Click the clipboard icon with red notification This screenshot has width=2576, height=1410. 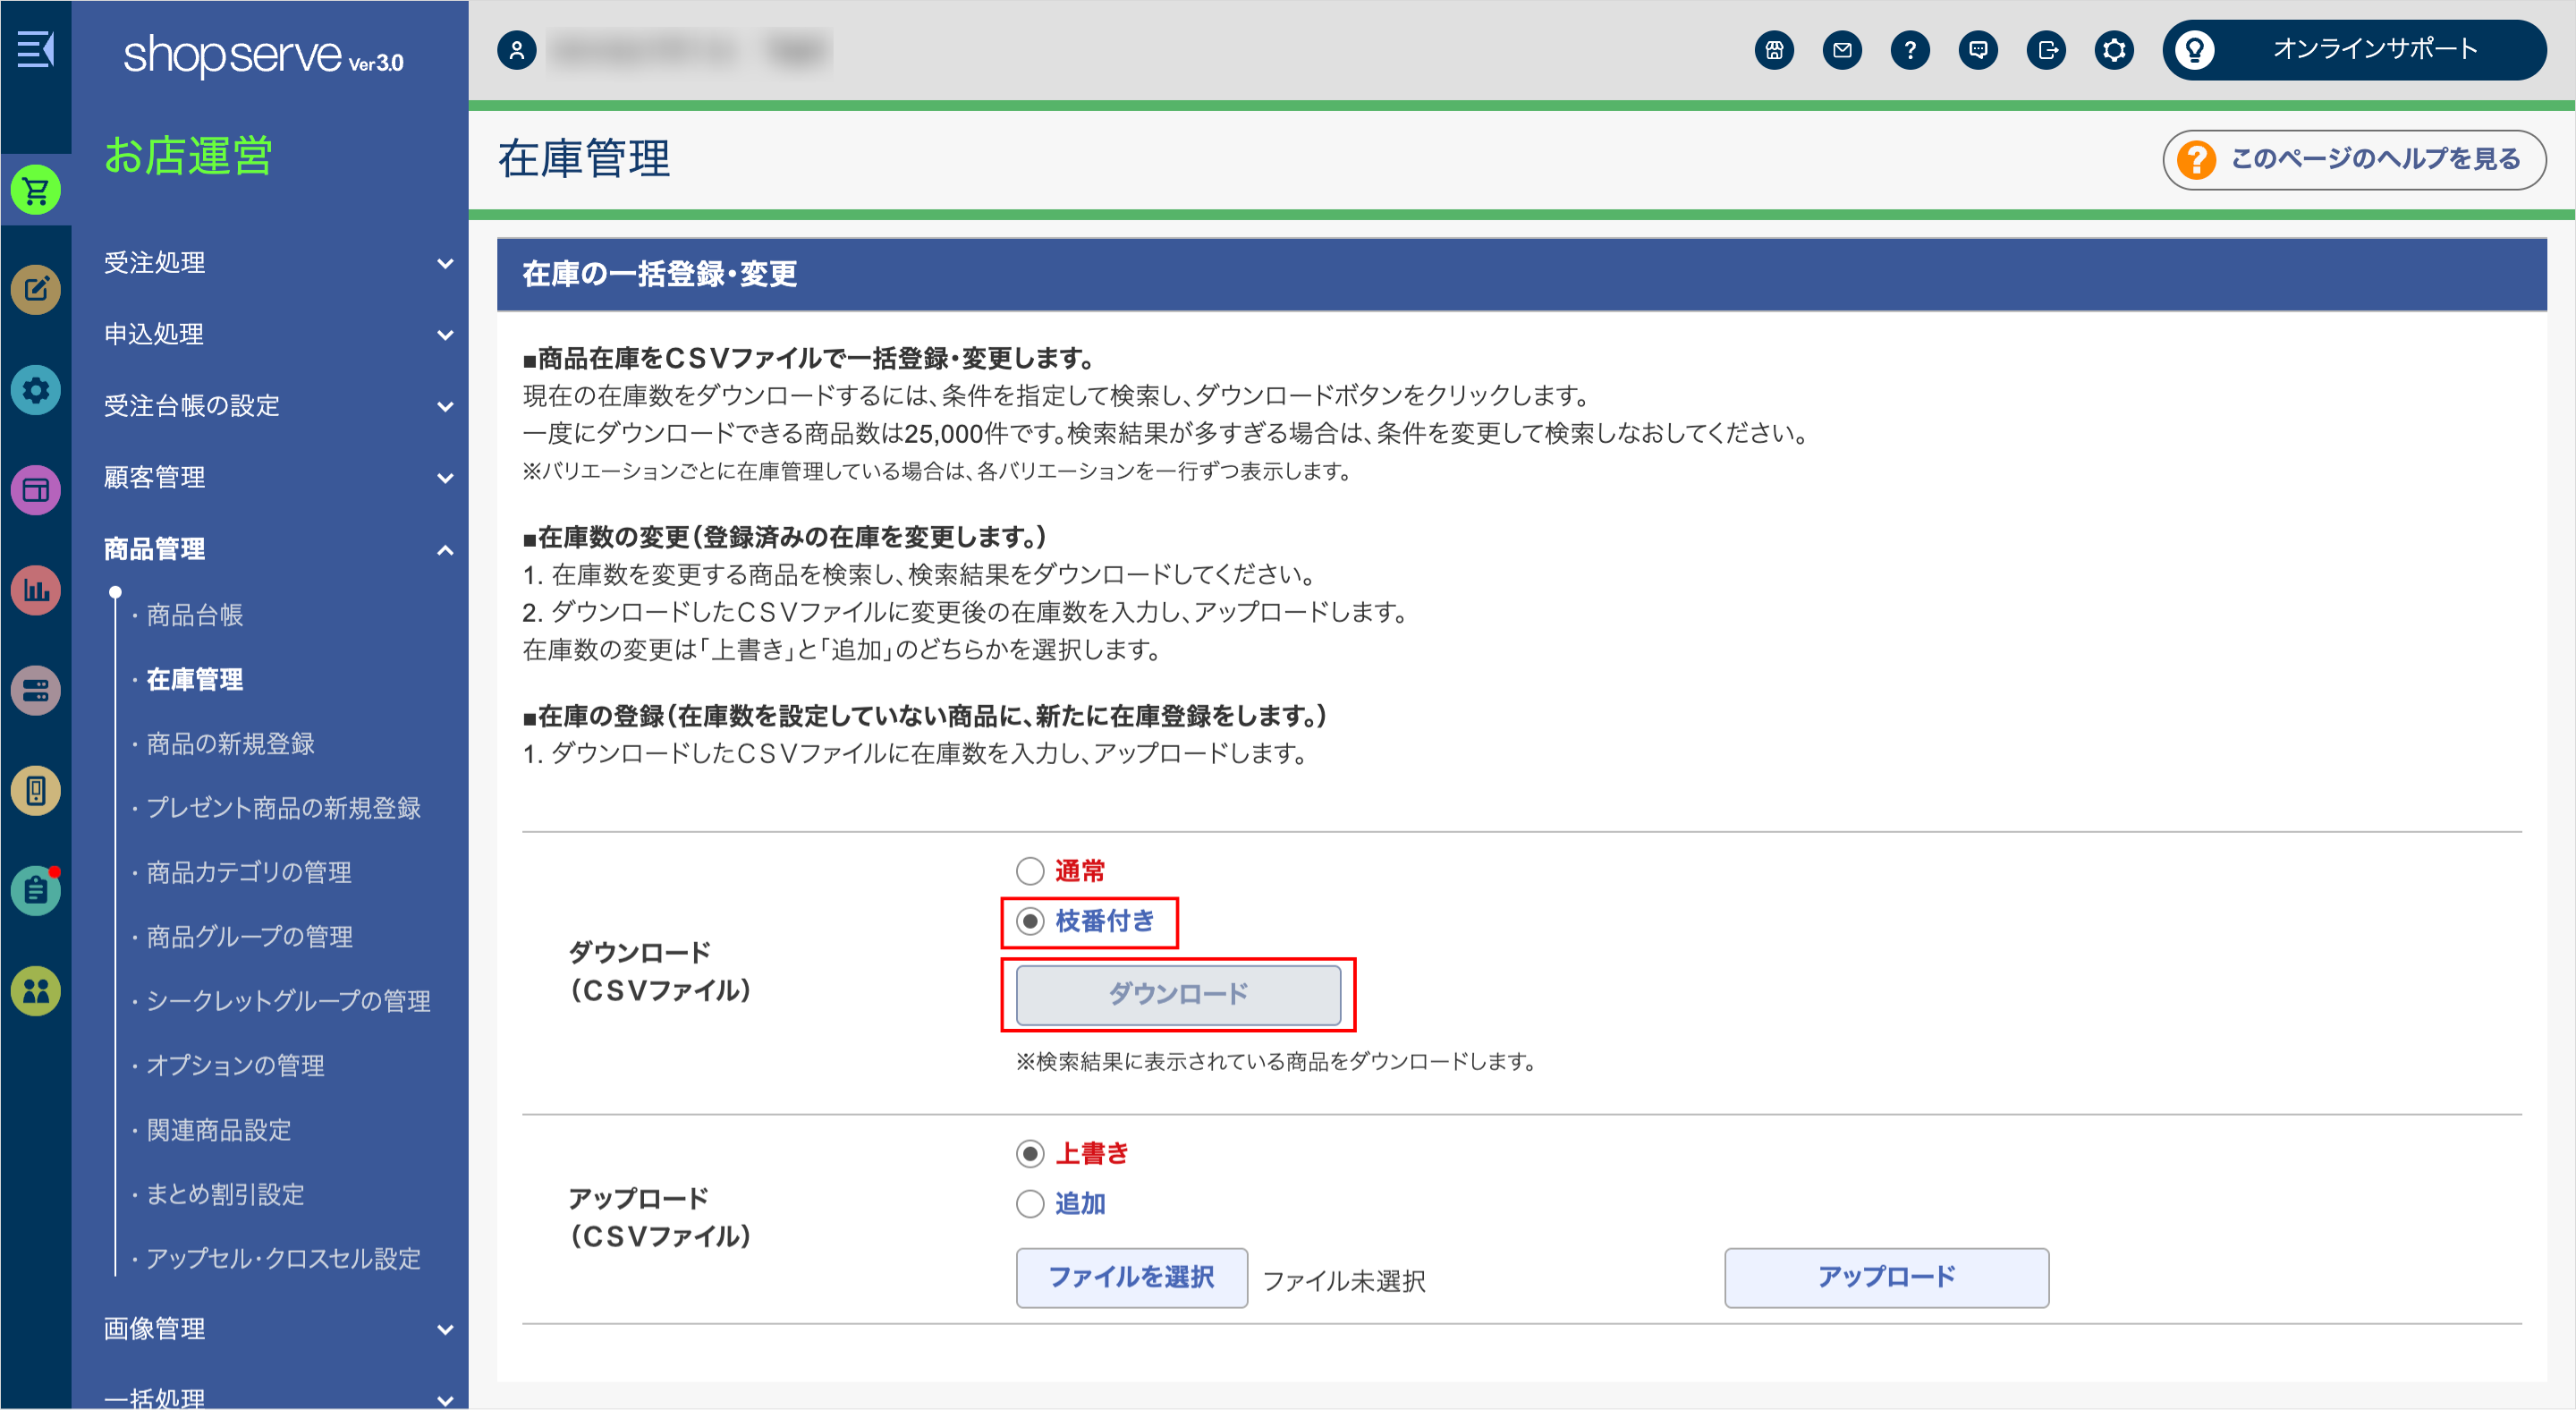click(x=36, y=890)
